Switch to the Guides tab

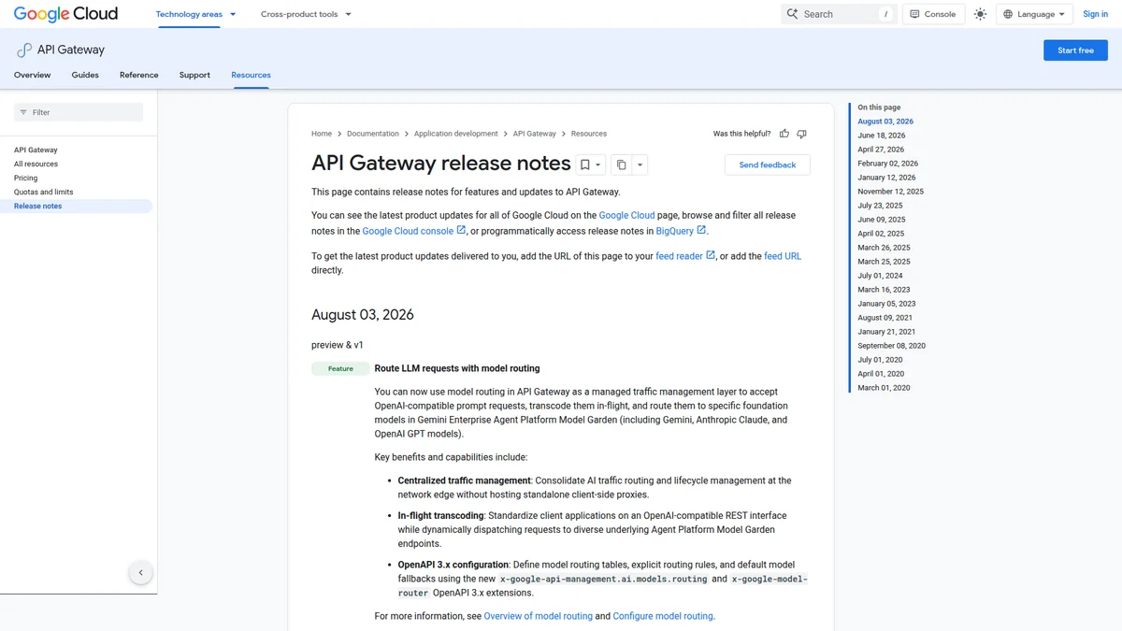point(85,75)
